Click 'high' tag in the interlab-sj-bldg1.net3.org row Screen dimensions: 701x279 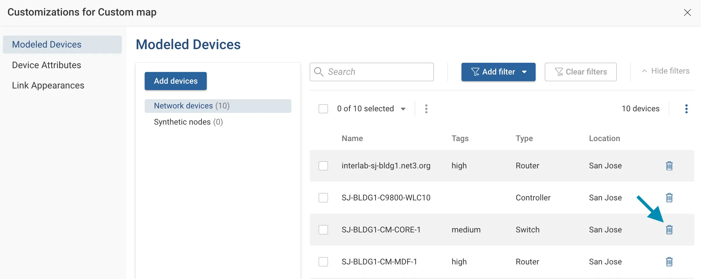point(459,166)
